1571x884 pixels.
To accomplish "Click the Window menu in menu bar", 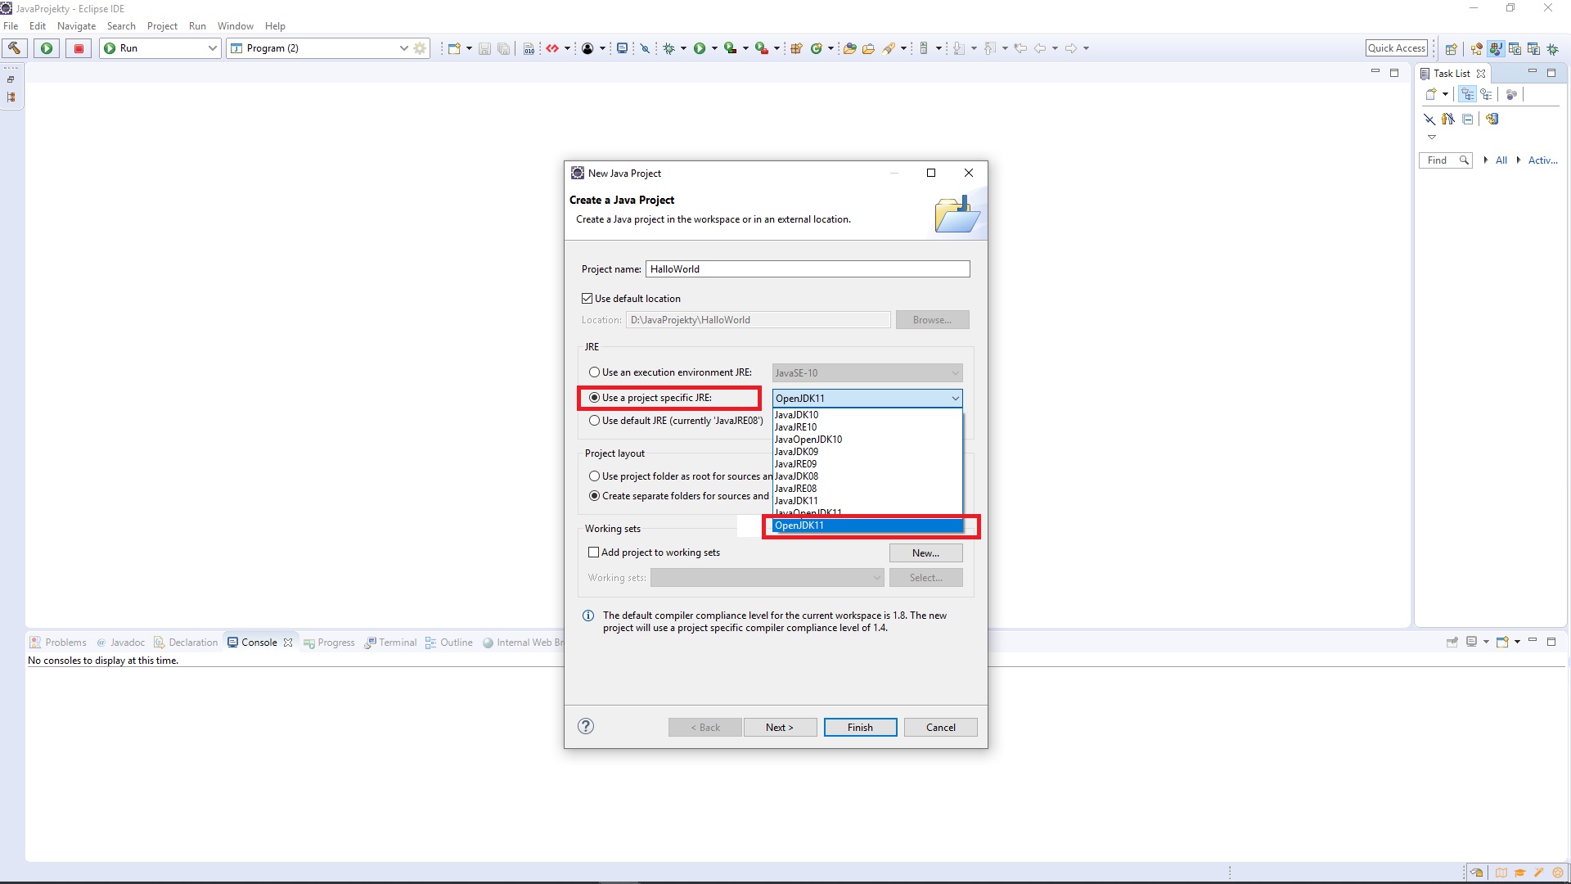I will 235,26.
